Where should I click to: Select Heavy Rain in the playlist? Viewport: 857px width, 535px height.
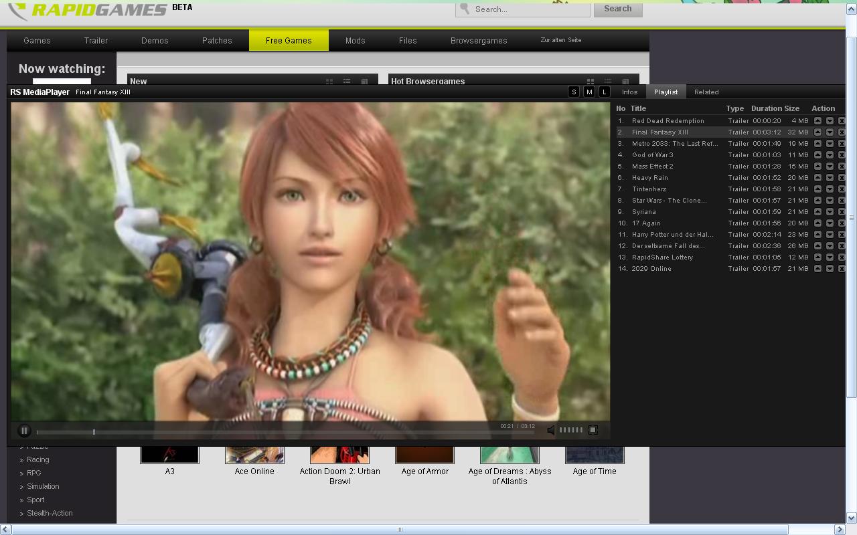click(649, 178)
